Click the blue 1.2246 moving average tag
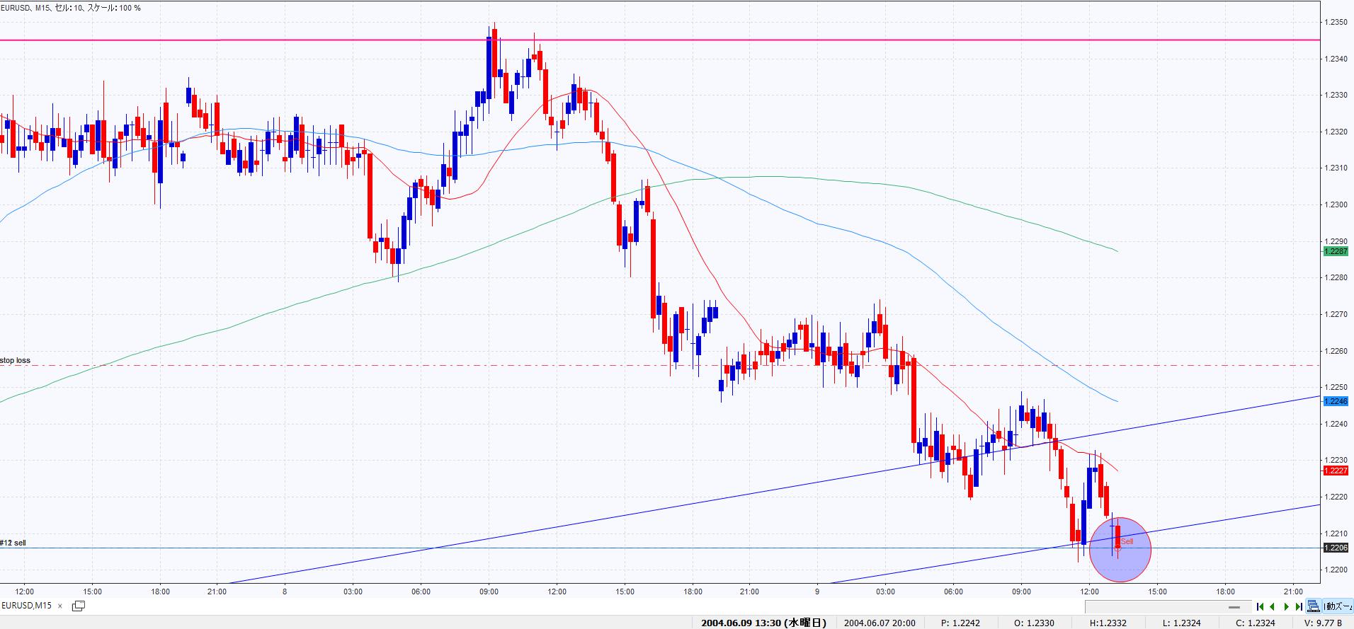 coord(1336,401)
